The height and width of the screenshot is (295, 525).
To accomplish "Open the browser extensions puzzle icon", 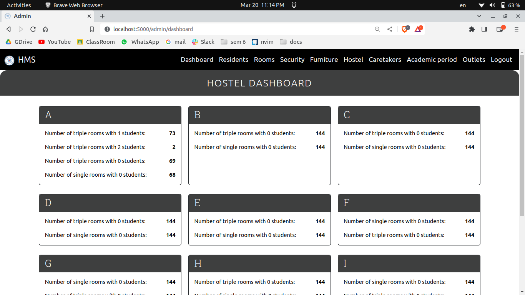I will click(472, 29).
